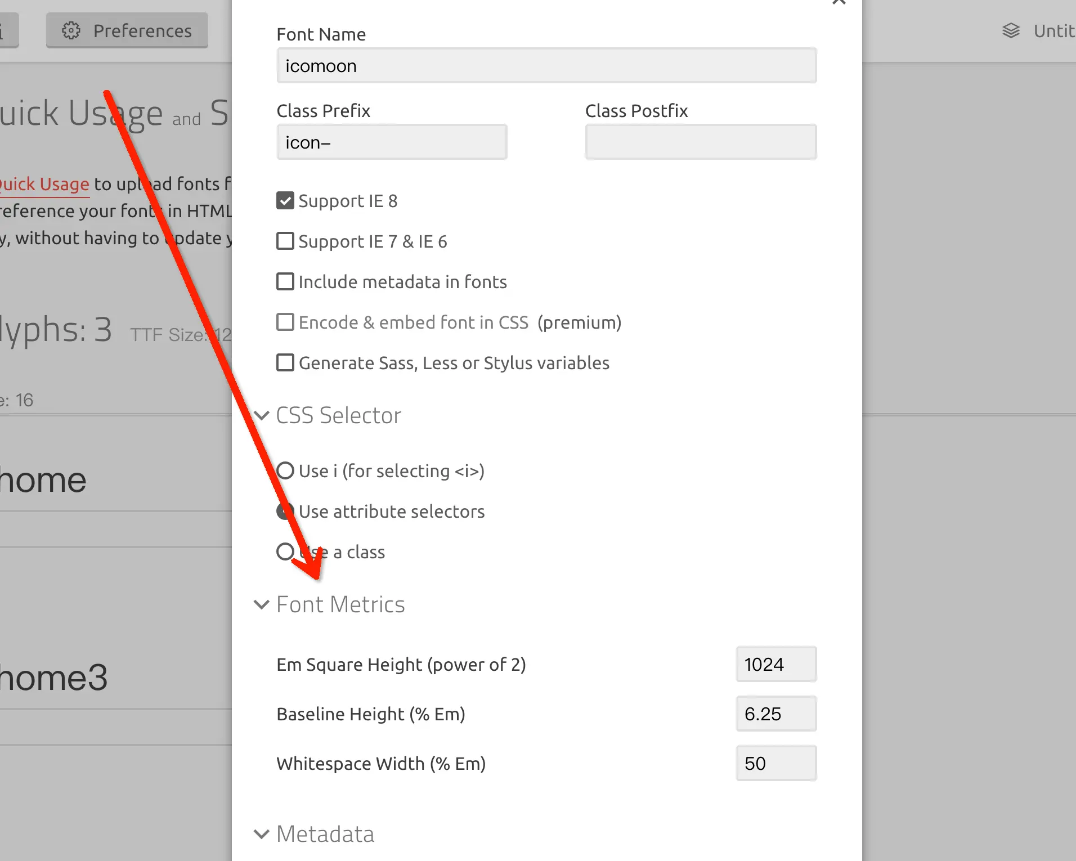Click the Class Prefix input field

pos(392,142)
